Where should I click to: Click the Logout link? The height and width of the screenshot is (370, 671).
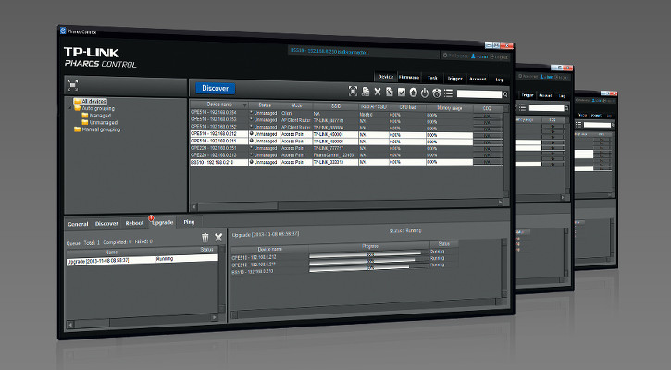click(499, 57)
